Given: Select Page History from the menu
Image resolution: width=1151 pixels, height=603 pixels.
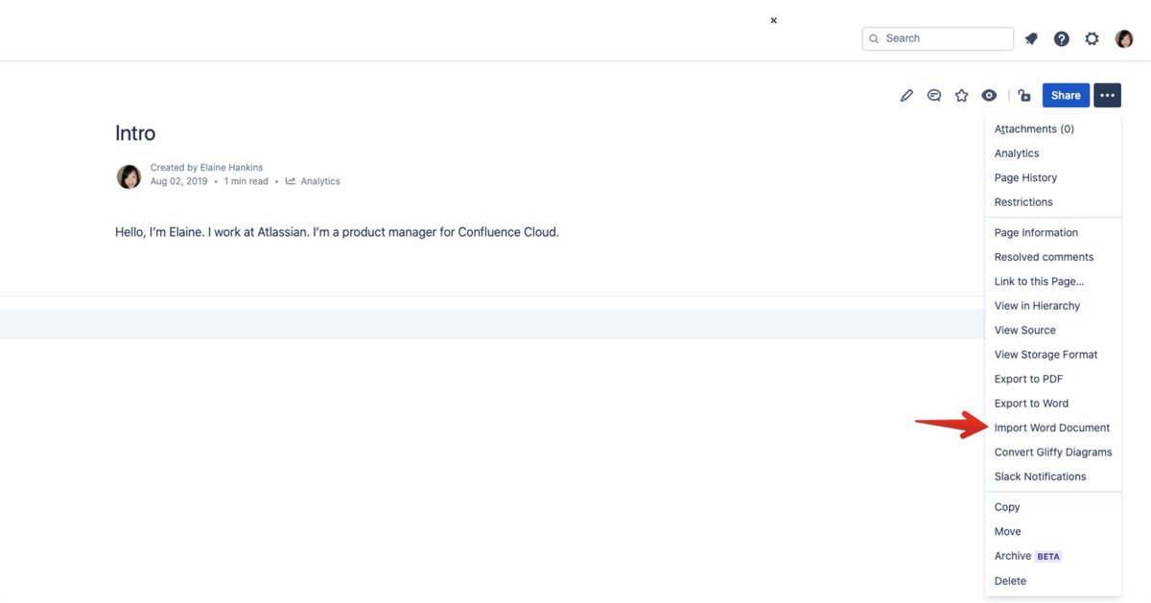Looking at the screenshot, I should (1025, 177).
